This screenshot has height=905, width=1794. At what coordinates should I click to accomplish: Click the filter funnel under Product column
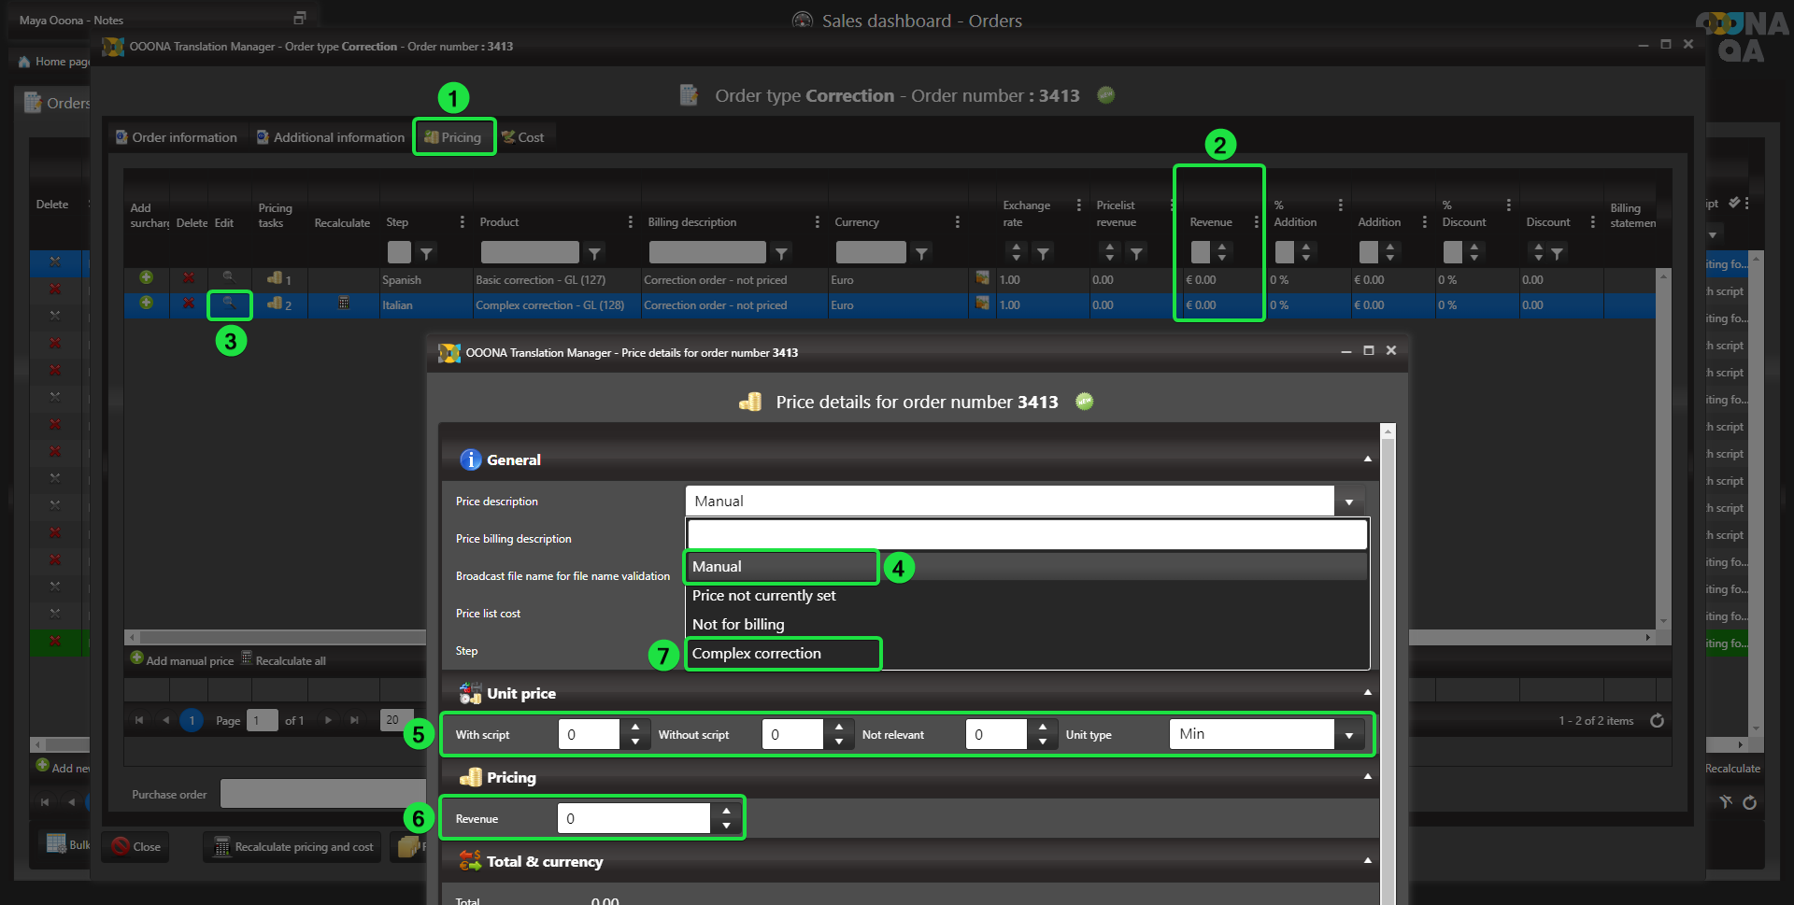[594, 253]
